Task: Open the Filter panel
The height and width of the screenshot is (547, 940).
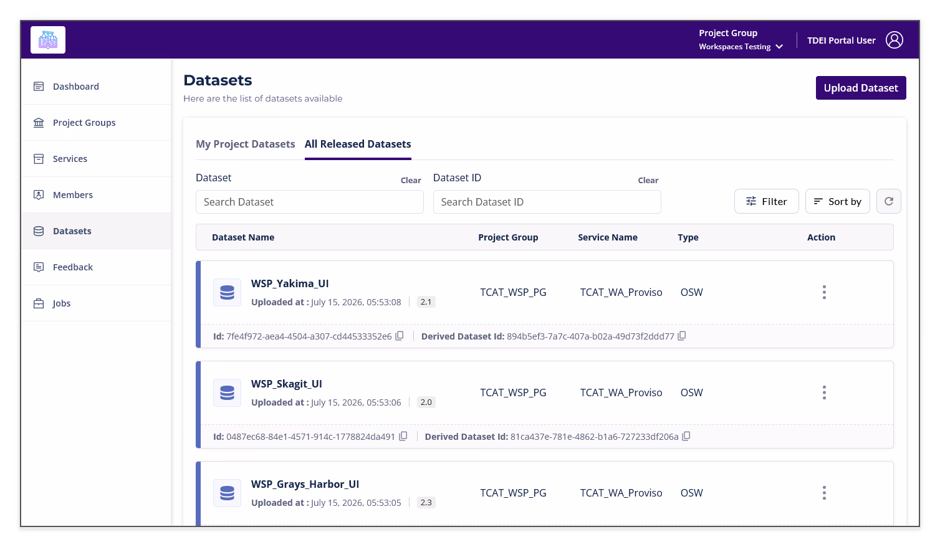Action: coord(766,201)
